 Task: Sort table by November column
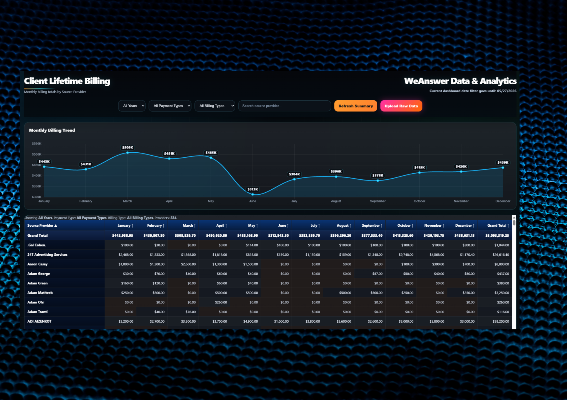click(x=434, y=226)
